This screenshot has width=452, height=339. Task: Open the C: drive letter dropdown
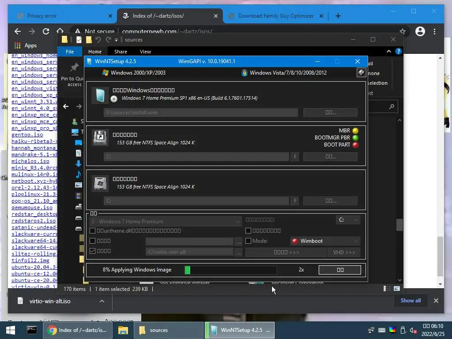click(348, 220)
